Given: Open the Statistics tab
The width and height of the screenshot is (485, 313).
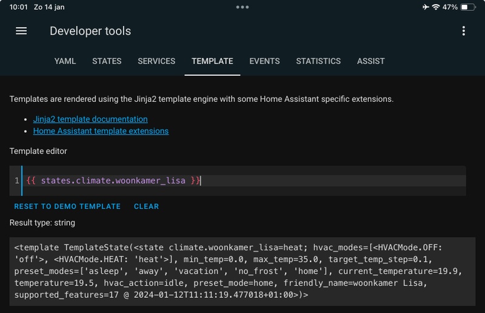Looking at the screenshot, I should point(318,61).
